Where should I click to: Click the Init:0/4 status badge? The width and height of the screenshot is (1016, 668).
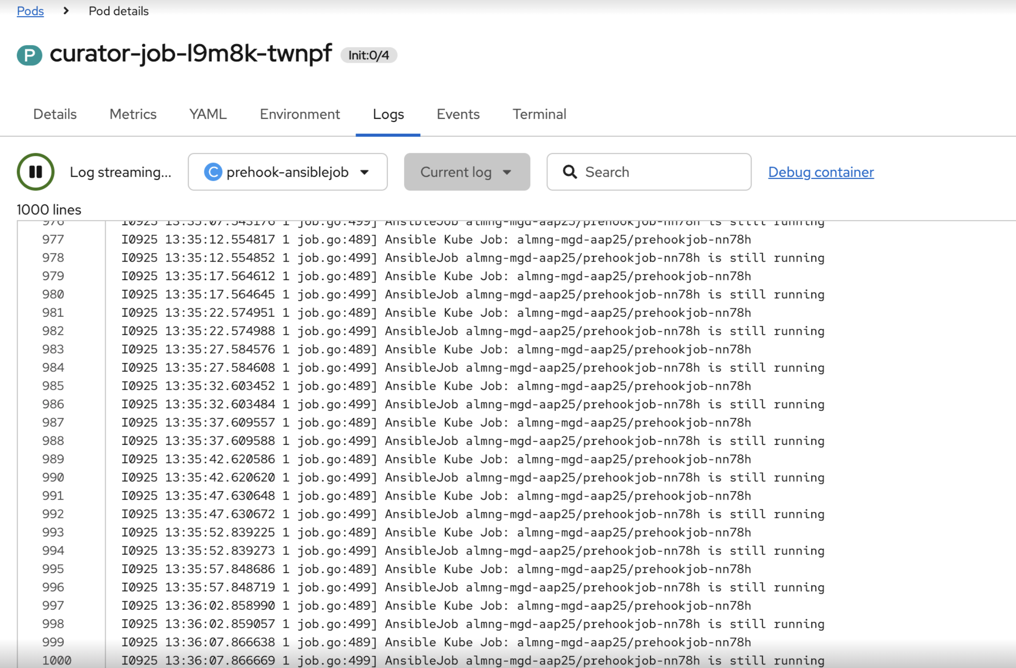point(368,55)
